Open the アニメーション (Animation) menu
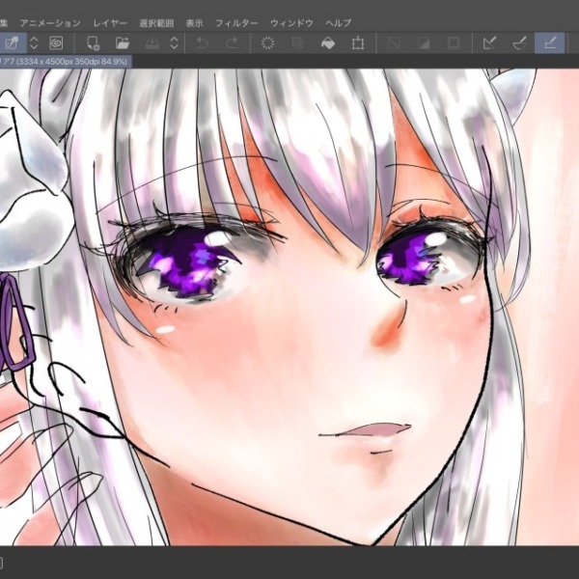 point(51,22)
